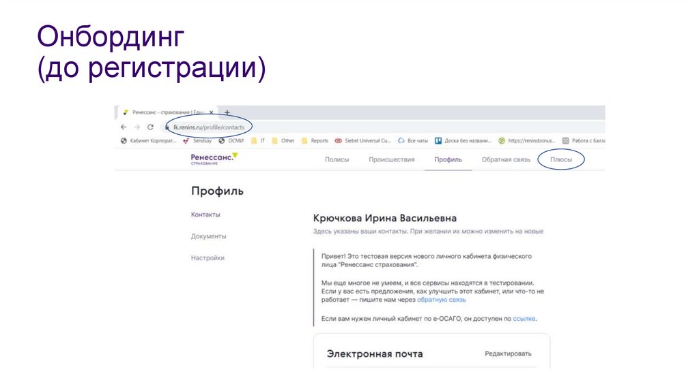Image resolution: width=699 pixels, height=391 pixels.
Task: Click the Ренессанс страхование logo
Action: pos(214,159)
